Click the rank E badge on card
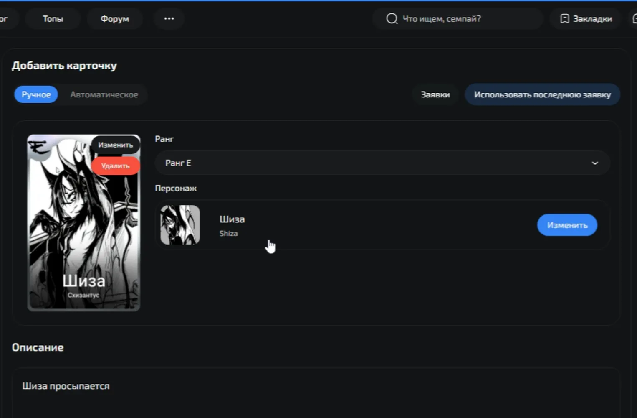The height and width of the screenshot is (418, 637). [x=39, y=147]
